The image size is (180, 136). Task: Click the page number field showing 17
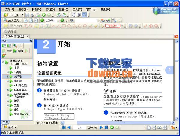(x=80, y=128)
